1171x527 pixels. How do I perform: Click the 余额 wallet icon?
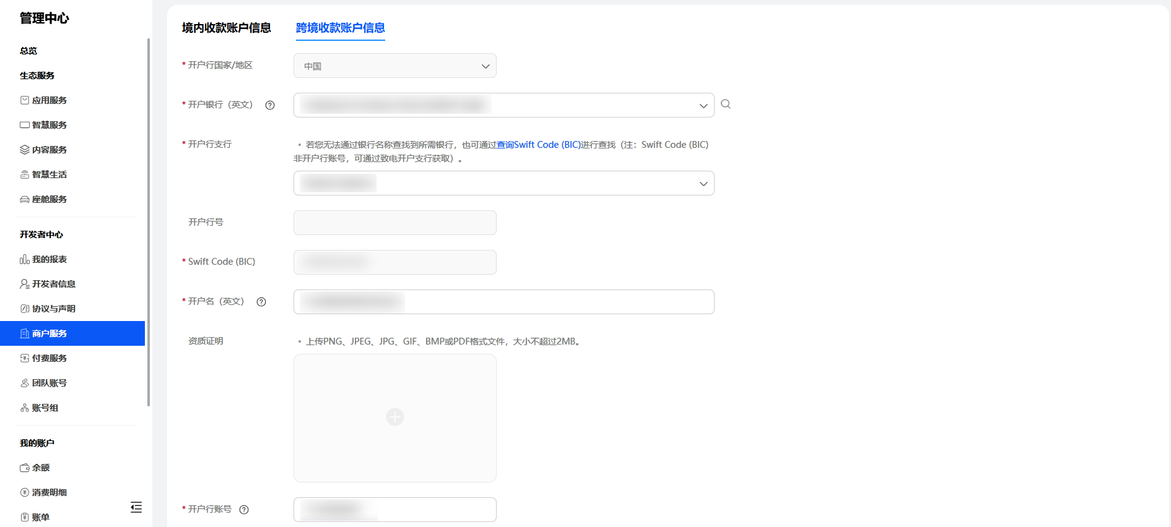pyautogui.click(x=25, y=468)
